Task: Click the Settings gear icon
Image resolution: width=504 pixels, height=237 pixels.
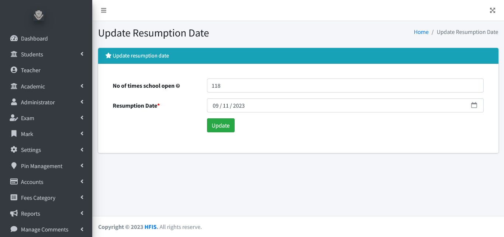Action: pos(14,150)
